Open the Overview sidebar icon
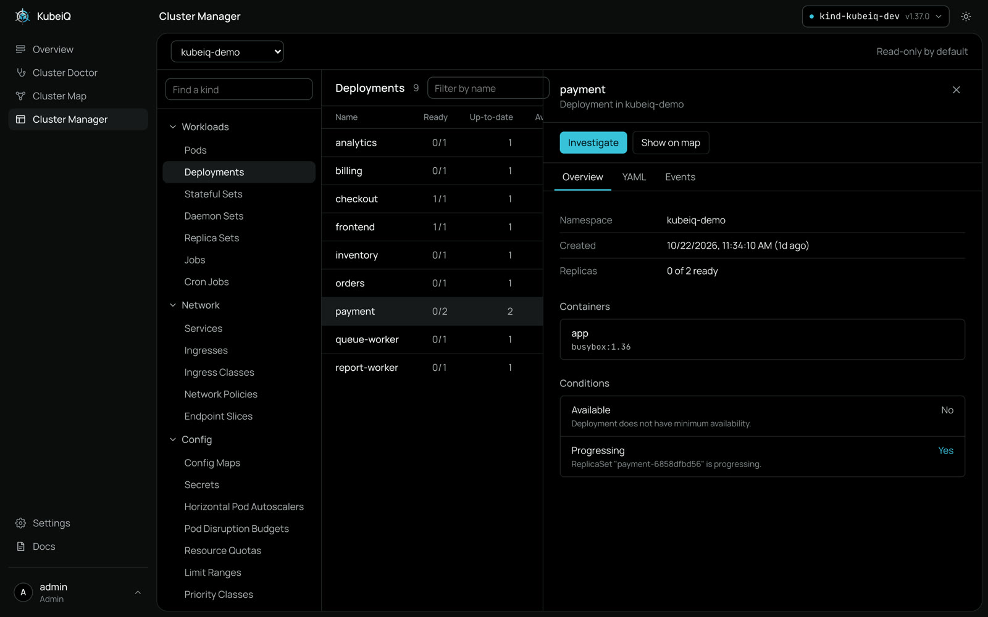Viewport: 988px width, 617px height. [x=20, y=49]
